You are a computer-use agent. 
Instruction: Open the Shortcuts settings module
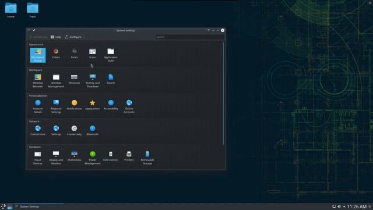click(74, 79)
